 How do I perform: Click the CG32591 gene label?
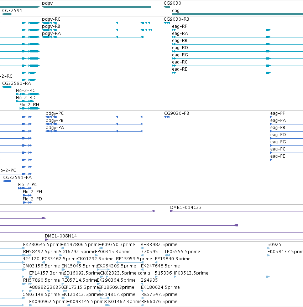pyautogui.click(x=12, y=11)
